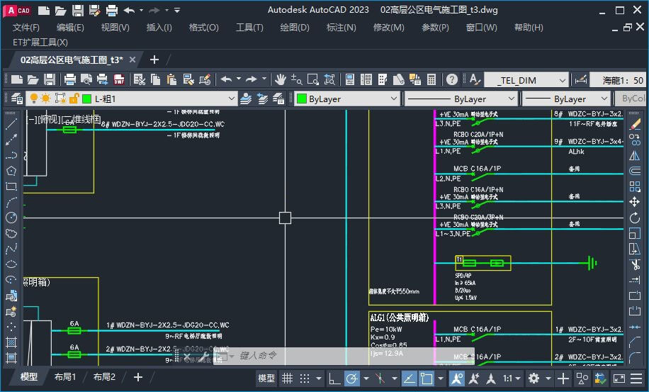Open the QuickCalc calculator icon
649x392 pixels.
[431, 79]
